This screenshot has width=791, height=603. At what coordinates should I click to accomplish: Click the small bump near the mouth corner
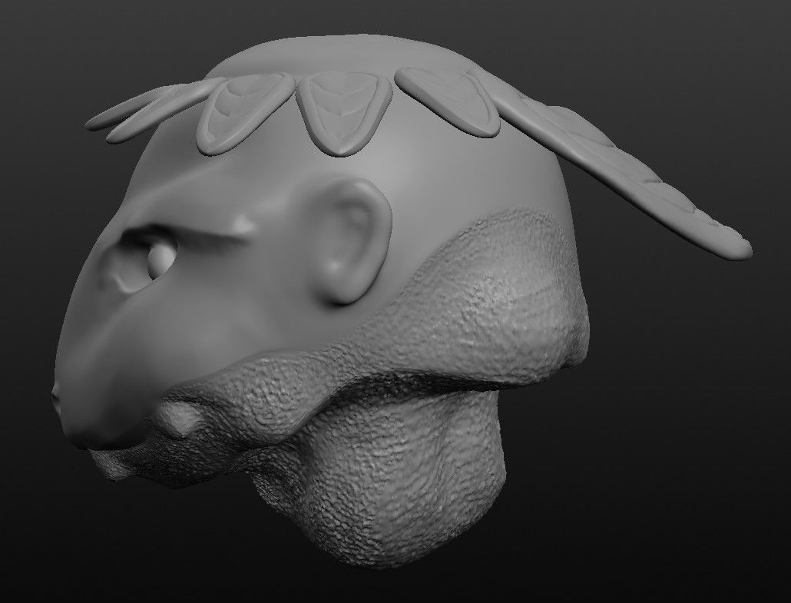click(180, 419)
